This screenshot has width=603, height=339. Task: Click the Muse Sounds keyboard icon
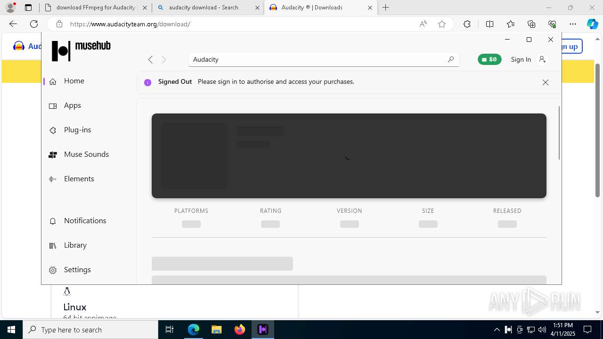[x=53, y=155]
